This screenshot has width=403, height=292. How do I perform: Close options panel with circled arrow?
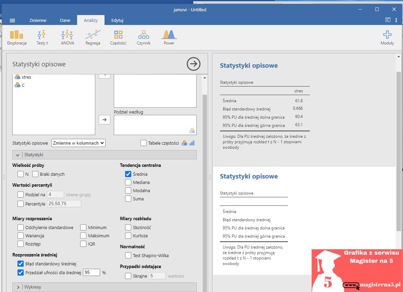[x=194, y=64]
